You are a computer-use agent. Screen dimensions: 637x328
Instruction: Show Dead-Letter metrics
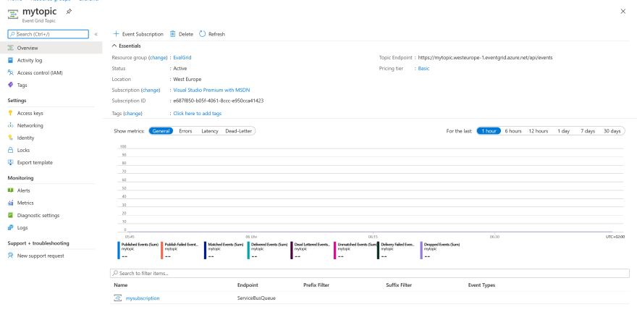(238, 131)
